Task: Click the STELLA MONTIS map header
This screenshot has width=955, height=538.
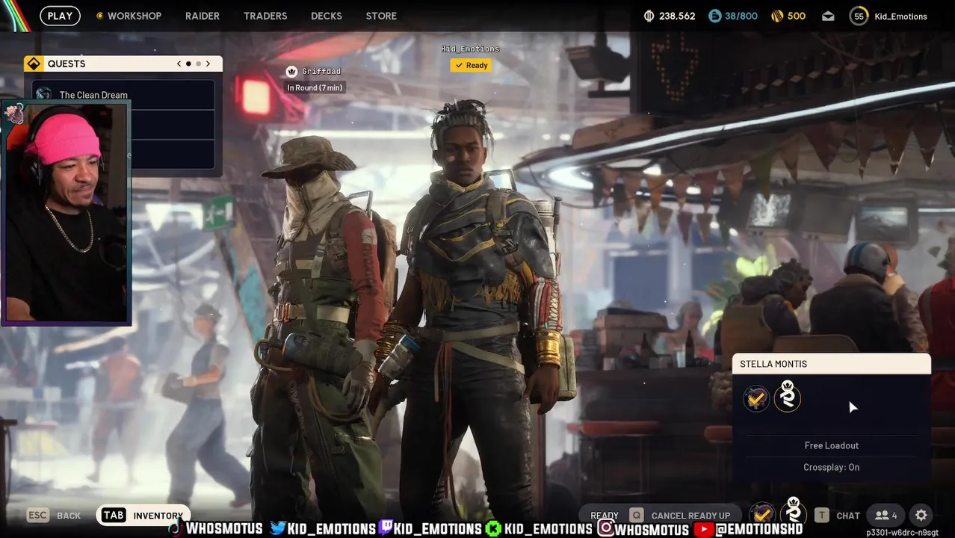Action: pyautogui.click(x=832, y=364)
